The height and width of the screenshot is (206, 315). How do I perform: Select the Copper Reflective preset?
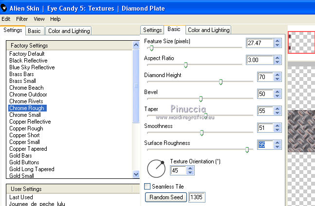30,122
